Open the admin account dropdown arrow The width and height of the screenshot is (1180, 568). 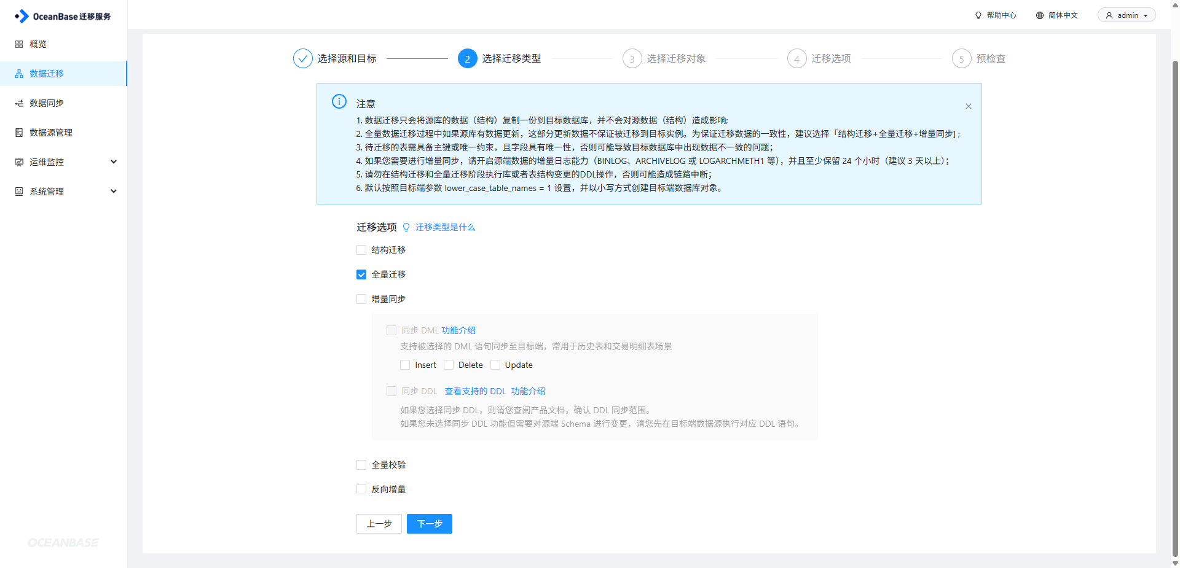tap(1146, 16)
